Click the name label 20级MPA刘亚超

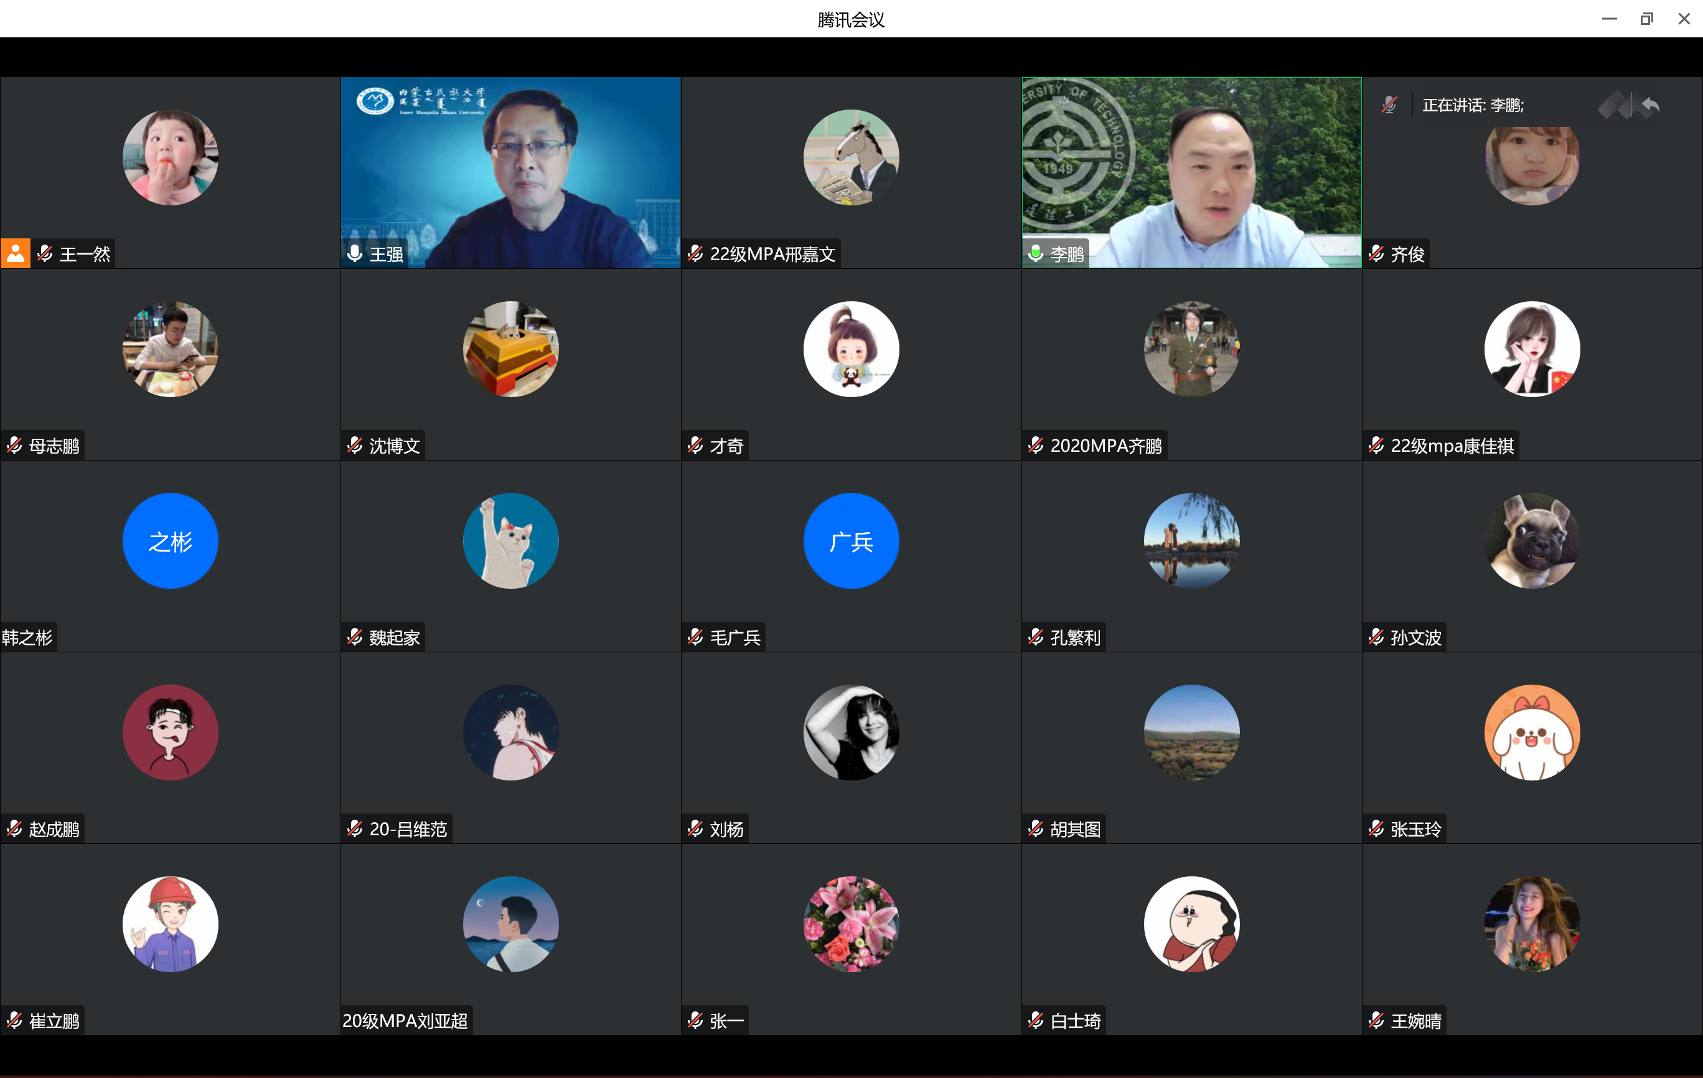click(405, 1020)
